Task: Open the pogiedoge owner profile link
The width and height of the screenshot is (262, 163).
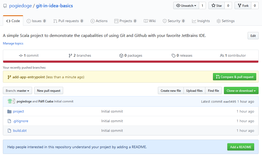Action: pyautogui.click(x=20, y=6)
